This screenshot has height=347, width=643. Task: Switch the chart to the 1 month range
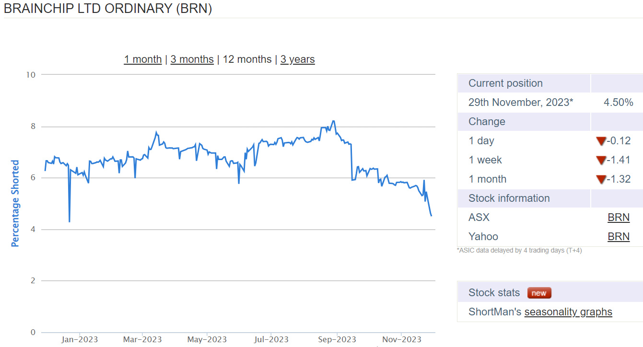tap(143, 59)
